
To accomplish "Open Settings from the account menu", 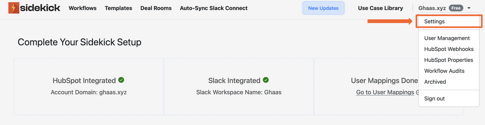I will [x=434, y=22].
